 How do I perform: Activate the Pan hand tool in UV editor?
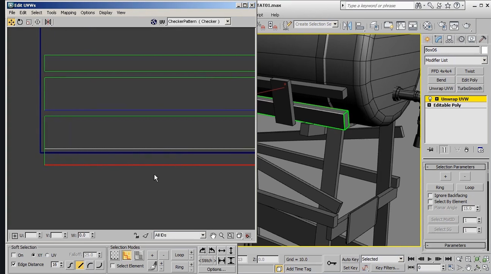[213, 235]
